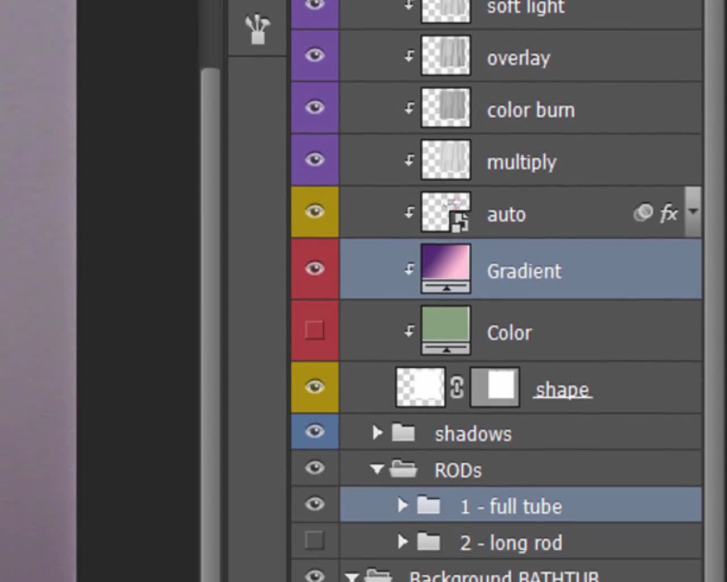Image resolution: width=727 pixels, height=582 pixels.
Task: Select the overlay layer thumbnail
Action: click(x=446, y=55)
